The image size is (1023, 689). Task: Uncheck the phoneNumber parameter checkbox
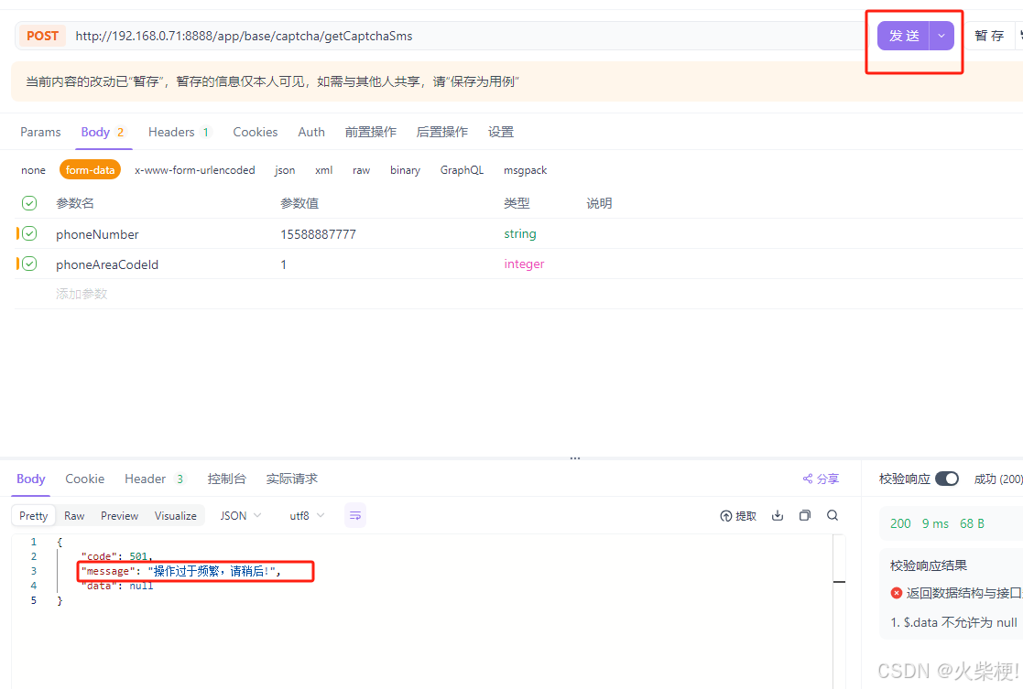[x=29, y=233]
